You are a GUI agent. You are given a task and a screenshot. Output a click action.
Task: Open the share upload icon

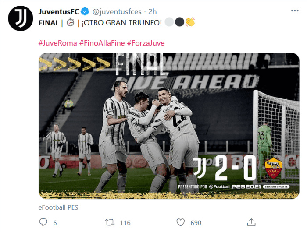click(251, 222)
